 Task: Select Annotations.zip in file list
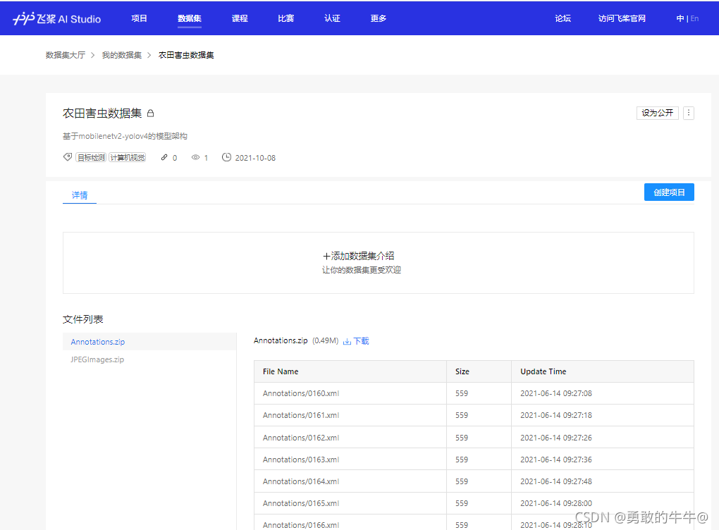[x=149, y=342]
